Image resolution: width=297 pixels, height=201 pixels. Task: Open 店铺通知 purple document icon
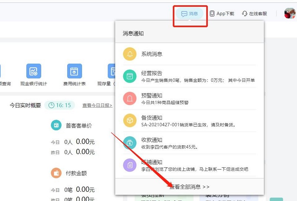[x=130, y=165]
